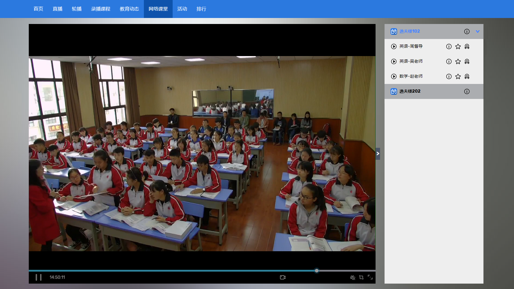Click the 14:50:11 timestamp

tap(57, 277)
